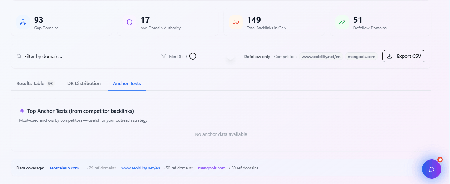Click the mangools.com competitor chip
The width and height of the screenshot is (450, 184).
(361, 56)
